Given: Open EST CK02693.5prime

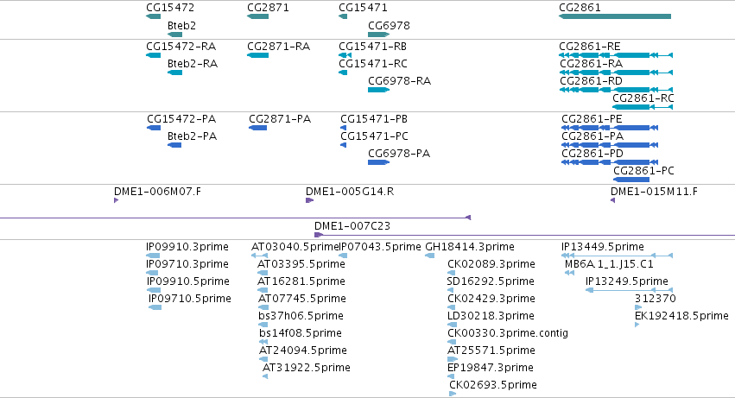Looking at the screenshot, I should 493,385.
